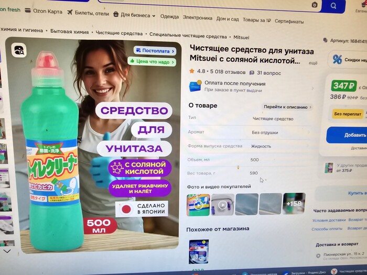This screenshot has width=367, height=275.
Task: Click the image search icon on product photo
Action: pyautogui.click(x=19, y=50)
